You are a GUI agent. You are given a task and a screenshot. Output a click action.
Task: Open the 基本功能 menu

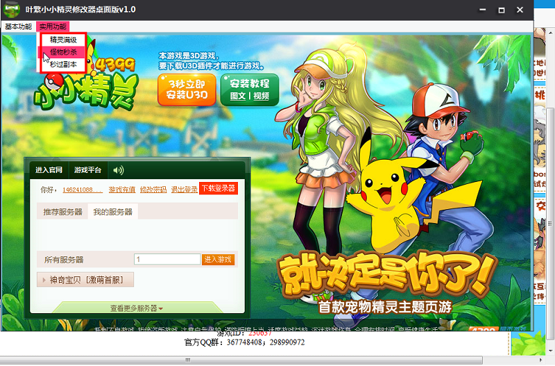(18, 26)
